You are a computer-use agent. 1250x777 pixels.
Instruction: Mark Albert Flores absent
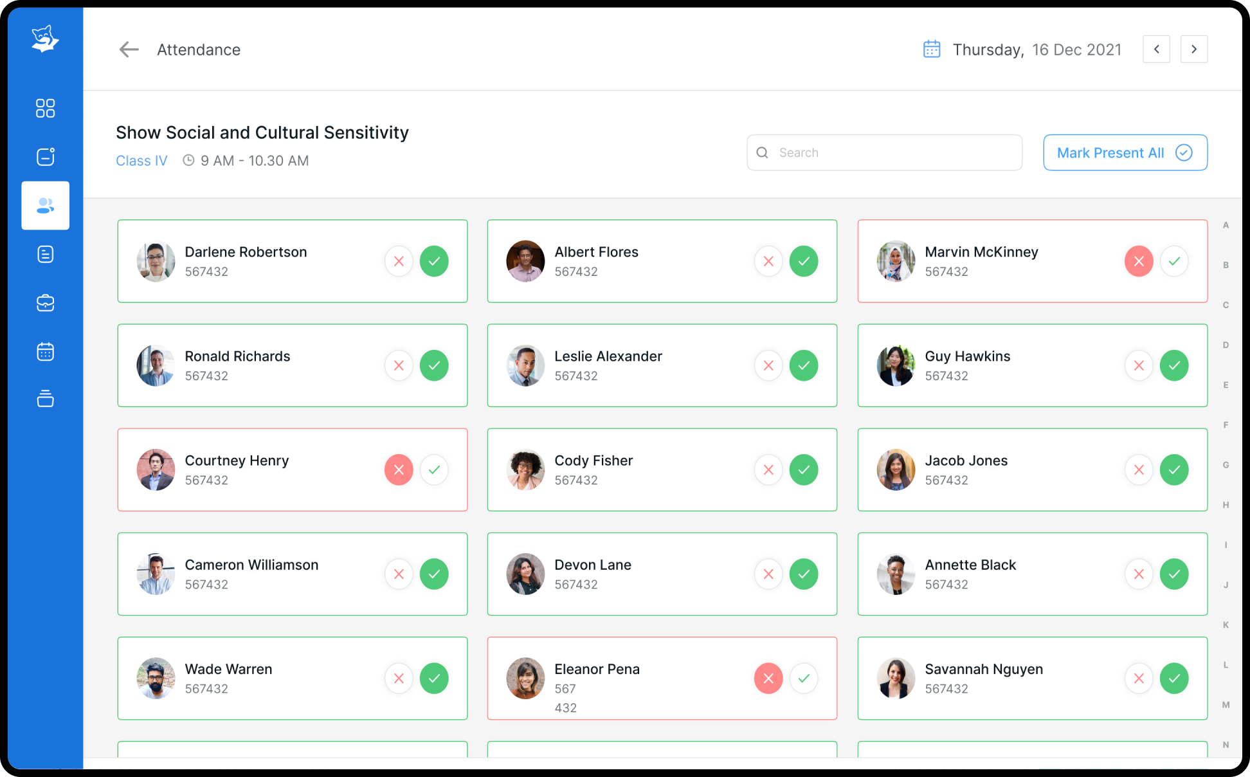point(768,261)
